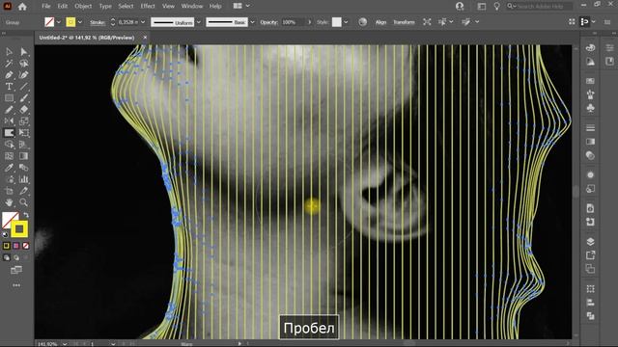The height and width of the screenshot is (347, 618).
Task: Choose the Line Segment tool
Action: point(23,87)
